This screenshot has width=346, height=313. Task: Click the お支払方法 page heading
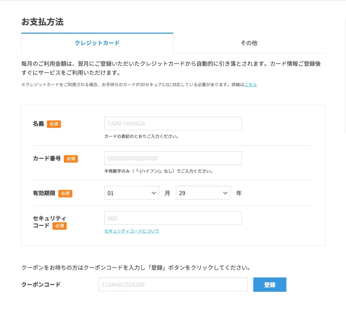[x=42, y=22]
